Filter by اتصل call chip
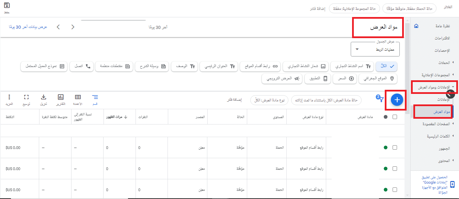Viewport: 459px width, 199px height. 81,66
